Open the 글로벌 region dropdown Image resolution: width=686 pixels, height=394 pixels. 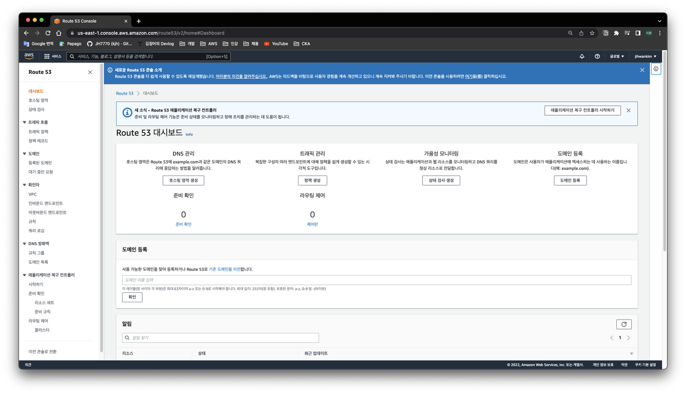[x=616, y=56]
